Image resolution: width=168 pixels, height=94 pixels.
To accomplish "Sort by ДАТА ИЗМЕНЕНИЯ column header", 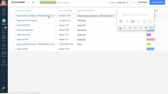I will click(66, 11).
